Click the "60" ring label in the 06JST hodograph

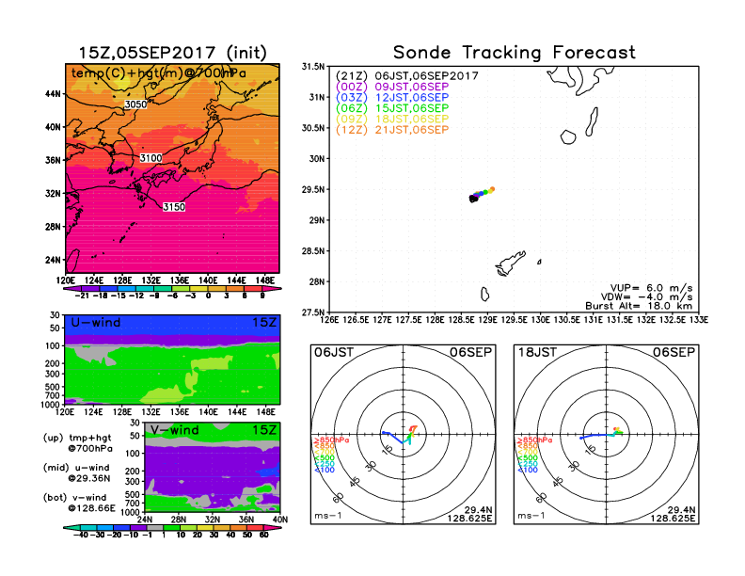(338, 498)
